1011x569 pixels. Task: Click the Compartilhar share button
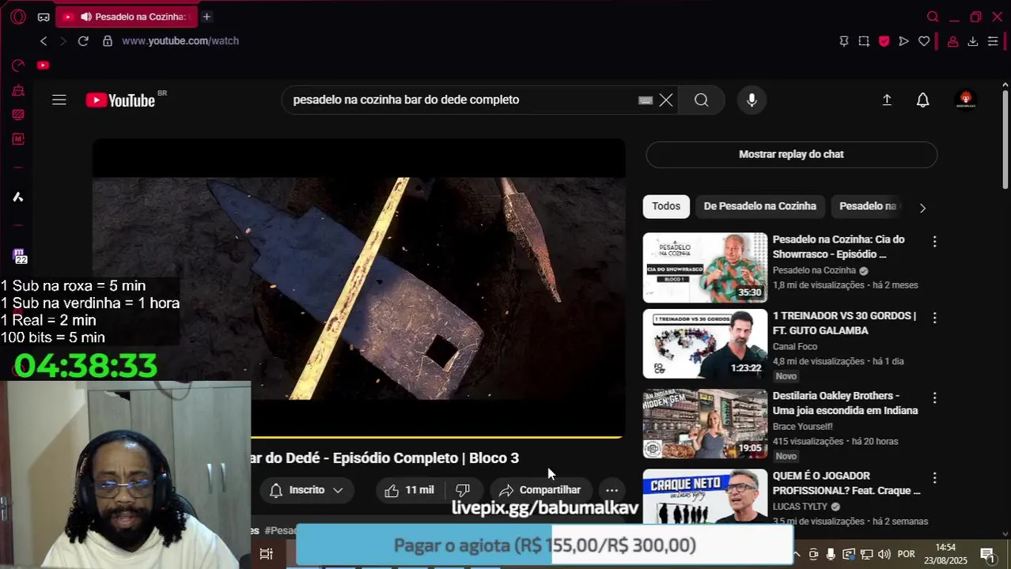click(540, 490)
